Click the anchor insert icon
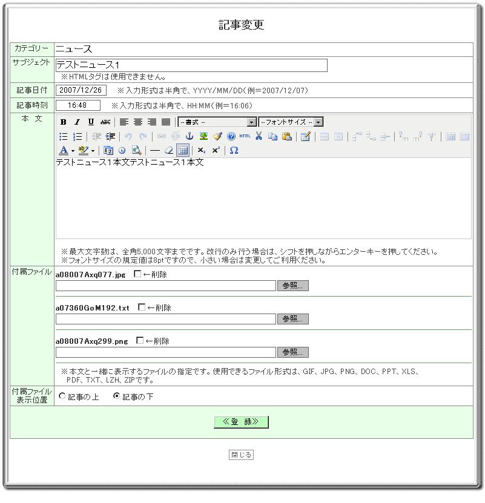The image size is (485, 503). (x=190, y=136)
